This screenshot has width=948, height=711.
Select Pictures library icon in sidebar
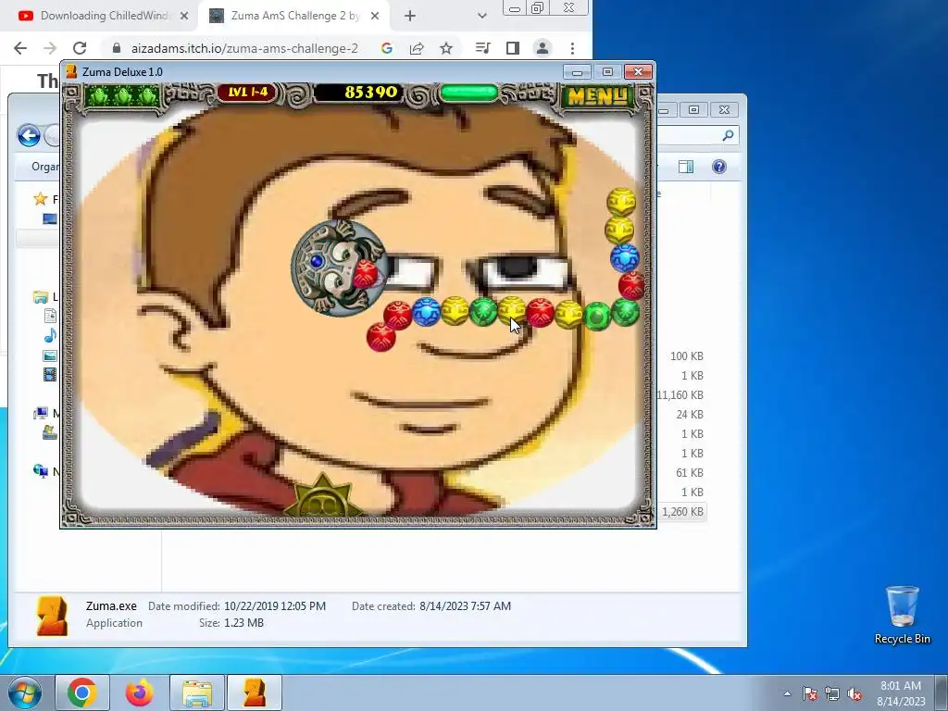[50, 355]
